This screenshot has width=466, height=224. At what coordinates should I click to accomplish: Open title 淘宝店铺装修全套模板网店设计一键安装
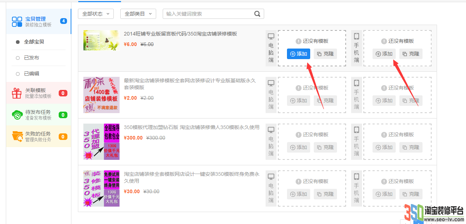click(192, 177)
